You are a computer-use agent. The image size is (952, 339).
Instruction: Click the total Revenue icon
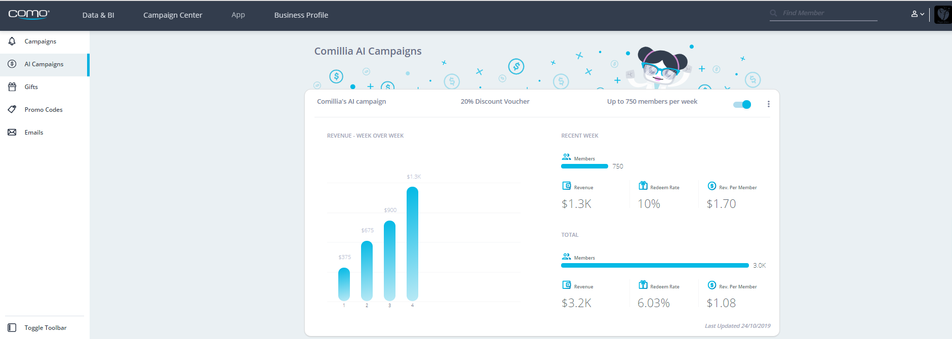pos(567,285)
